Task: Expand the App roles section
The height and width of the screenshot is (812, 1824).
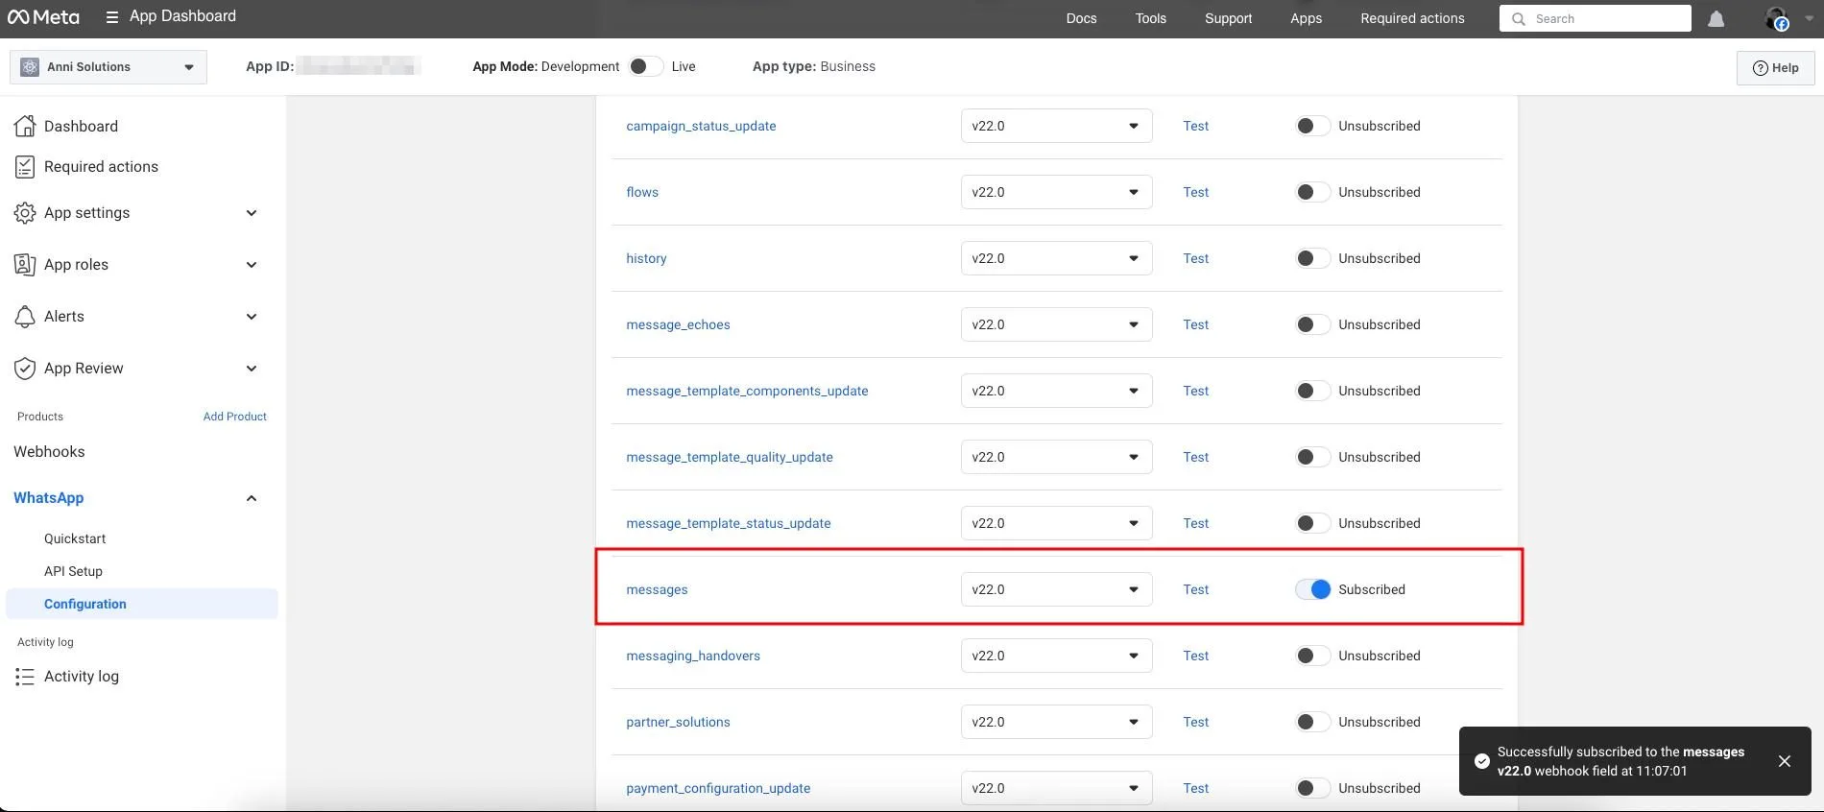Action: click(252, 265)
